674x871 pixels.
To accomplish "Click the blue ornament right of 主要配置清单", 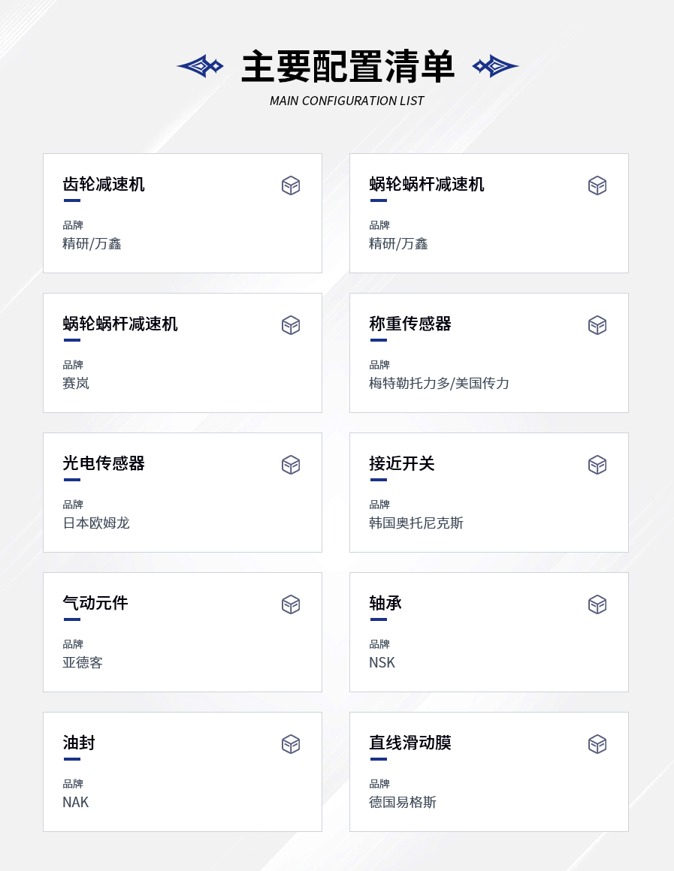I will point(495,66).
